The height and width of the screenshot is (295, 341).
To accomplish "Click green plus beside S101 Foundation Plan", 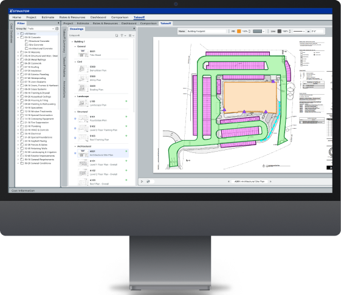I will (126, 117).
